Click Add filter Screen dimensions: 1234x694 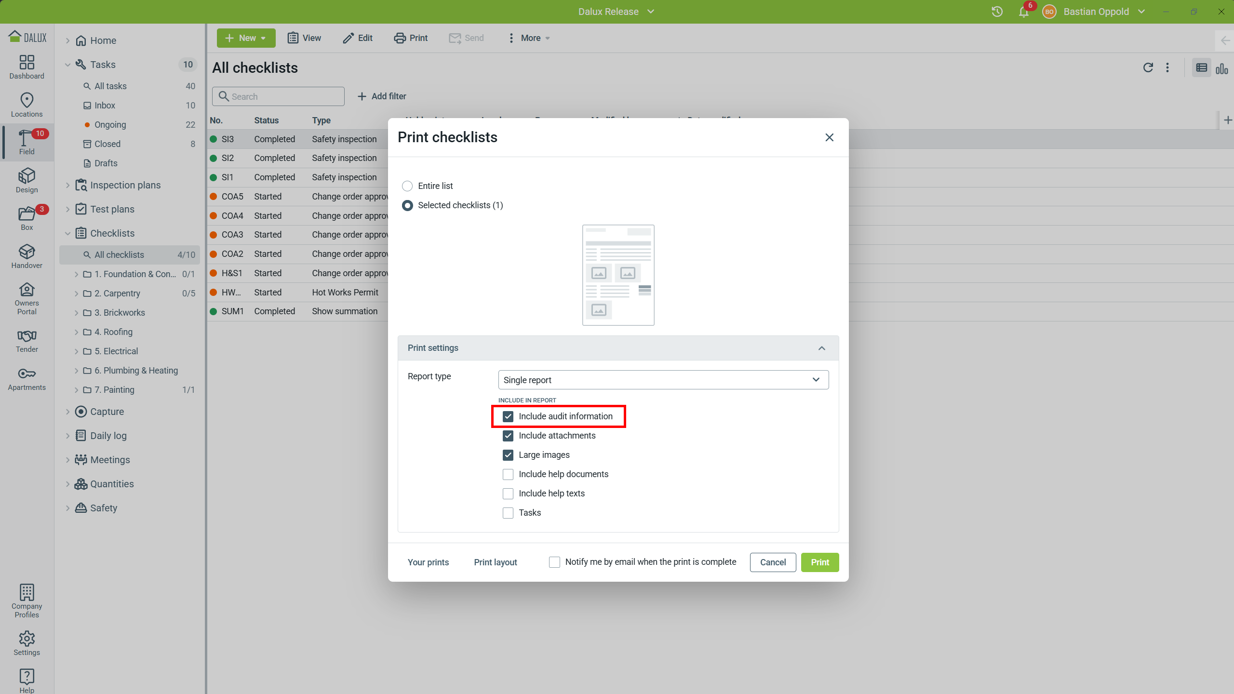[382, 96]
